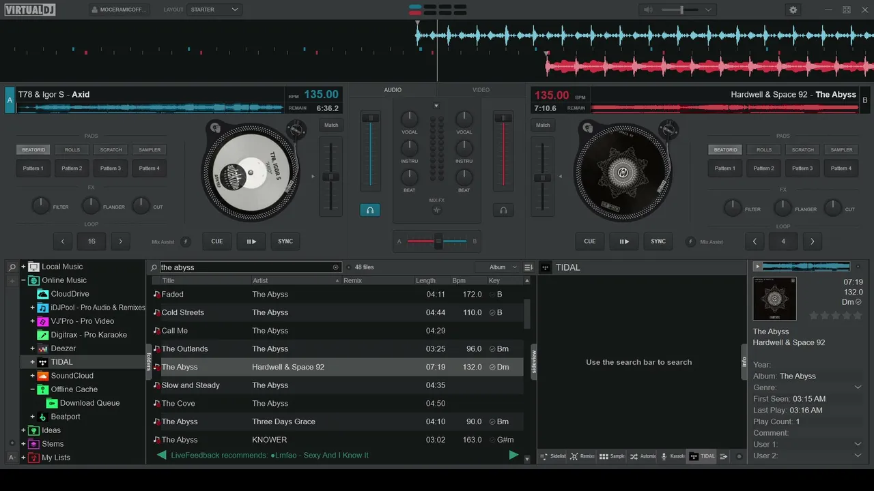Image resolution: width=874 pixels, height=491 pixels.
Task: Clear the search field with X icon
Action: (335, 267)
